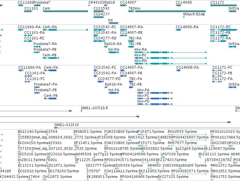Click the CG11999 gene label
This screenshot has width=240, height=181.
(26, 3)
